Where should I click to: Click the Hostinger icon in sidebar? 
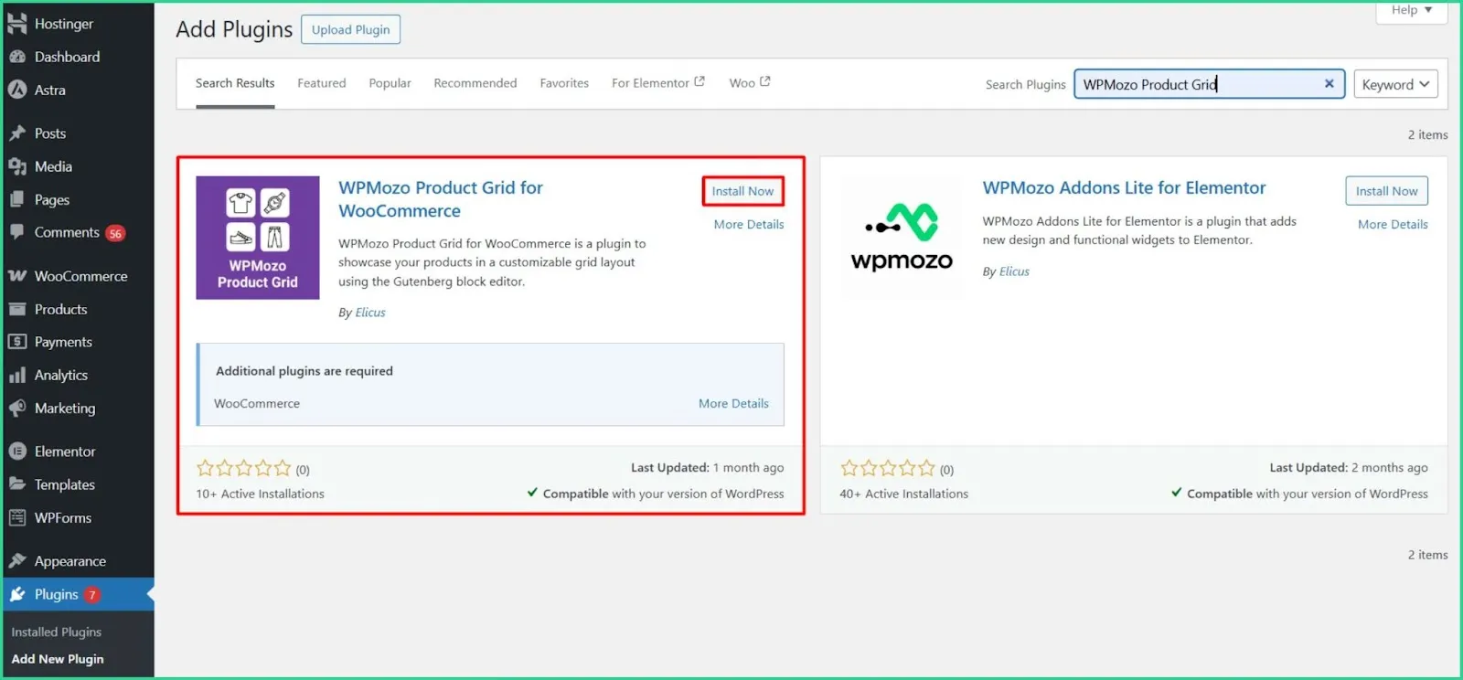pyautogui.click(x=16, y=24)
